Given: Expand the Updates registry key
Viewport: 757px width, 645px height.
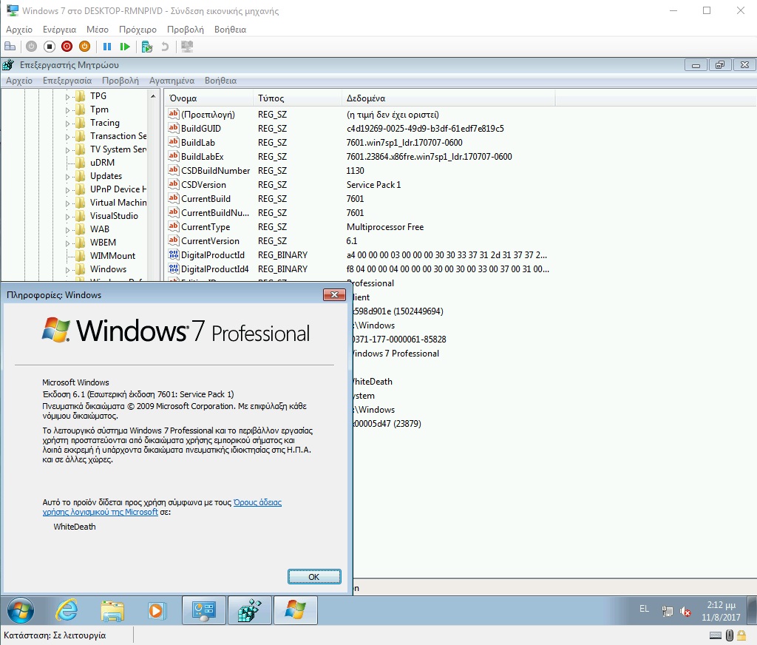Looking at the screenshot, I should point(67,177).
